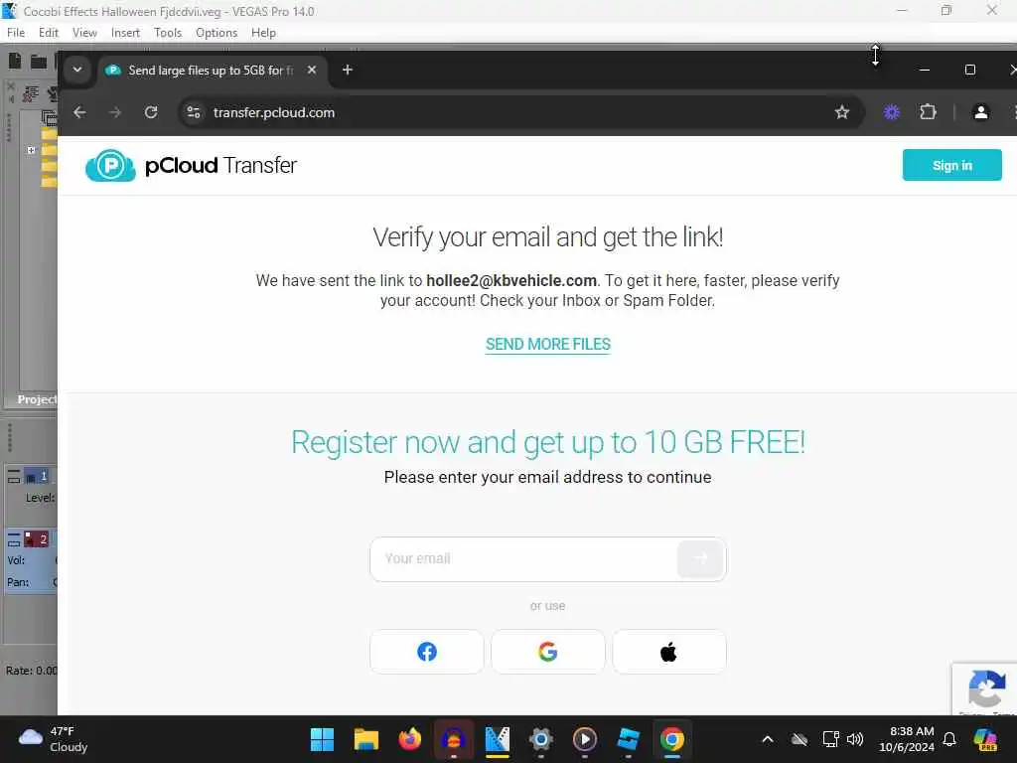Open Firefox from the taskbar

[x=410, y=739]
